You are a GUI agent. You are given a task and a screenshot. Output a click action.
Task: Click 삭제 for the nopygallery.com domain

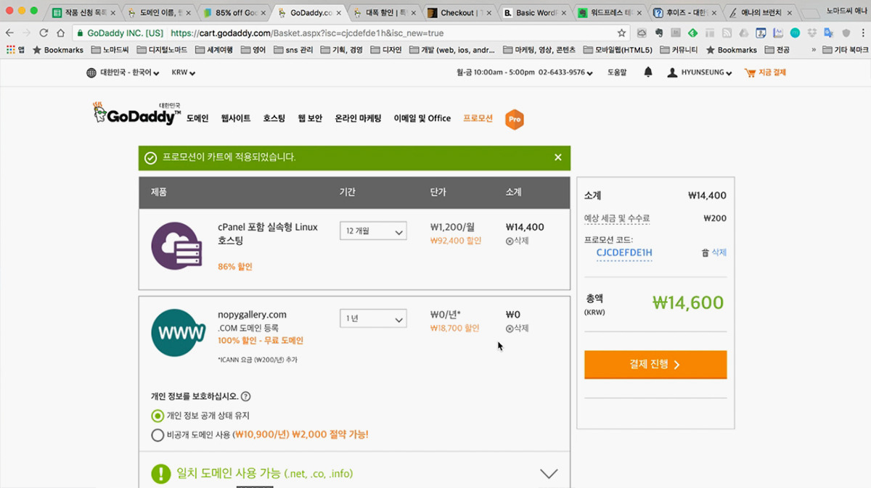tap(517, 328)
